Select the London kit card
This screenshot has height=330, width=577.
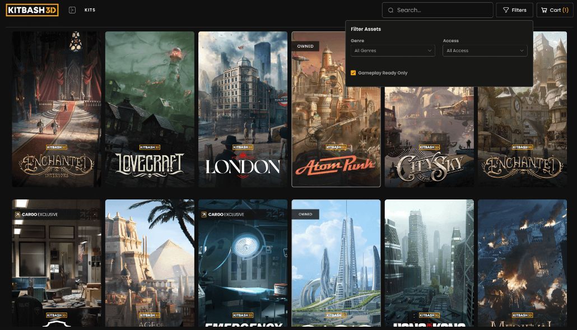click(243, 109)
